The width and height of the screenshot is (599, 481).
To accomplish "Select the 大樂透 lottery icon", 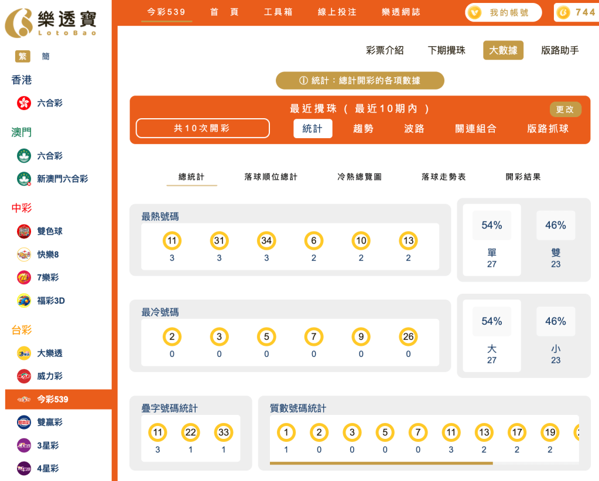I will (x=24, y=353).
